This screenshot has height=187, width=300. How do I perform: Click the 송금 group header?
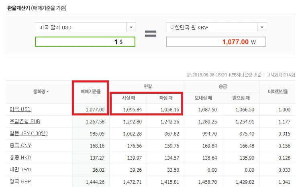tap(223, 86)
